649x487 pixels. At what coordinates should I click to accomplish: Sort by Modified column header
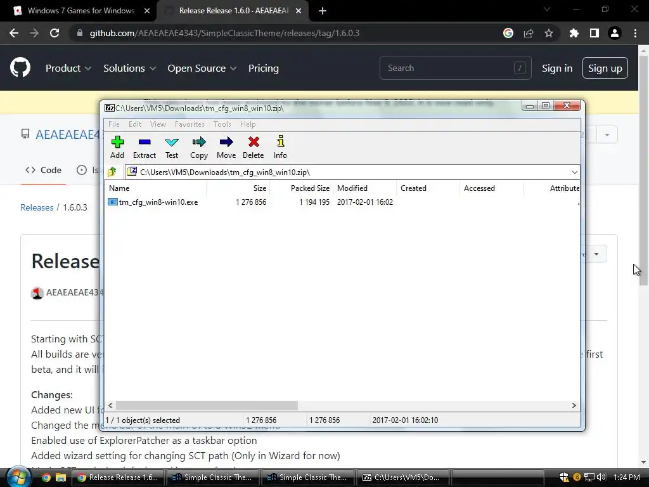pos(364,188)
